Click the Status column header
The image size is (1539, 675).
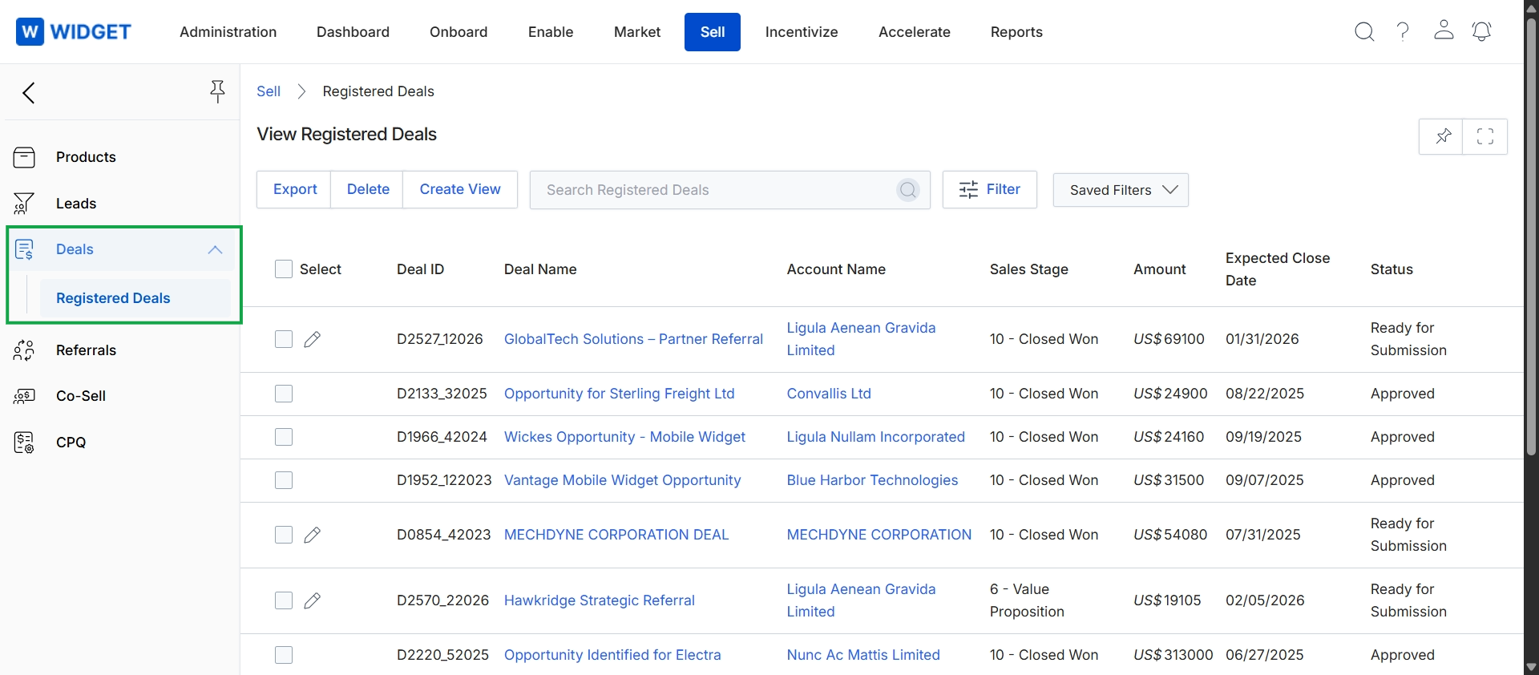(1392, 269)
